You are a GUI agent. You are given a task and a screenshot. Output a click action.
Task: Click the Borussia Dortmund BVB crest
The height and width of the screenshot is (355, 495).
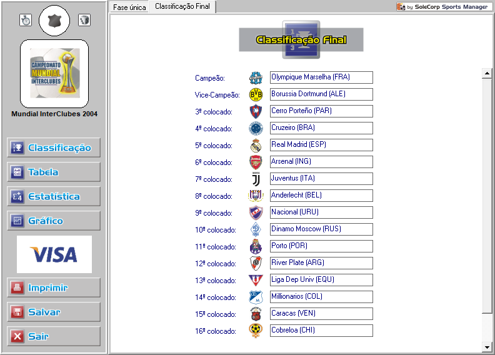pyautogui.click(x=256, y=94)
